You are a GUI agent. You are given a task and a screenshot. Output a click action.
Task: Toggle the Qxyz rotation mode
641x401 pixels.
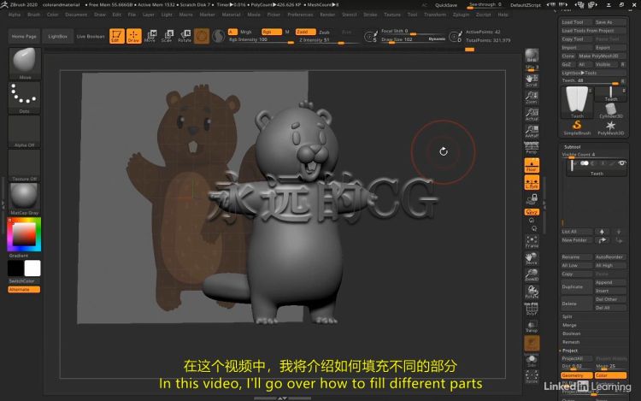[532, 212]
